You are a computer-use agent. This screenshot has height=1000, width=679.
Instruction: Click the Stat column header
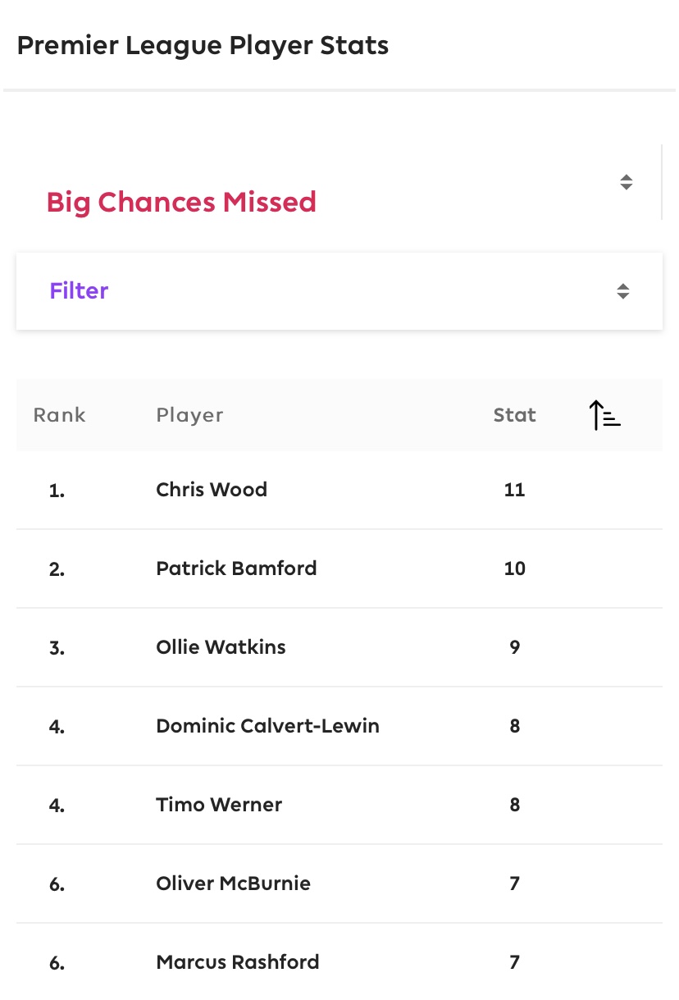pyautogui.click(x=514, y=415)
